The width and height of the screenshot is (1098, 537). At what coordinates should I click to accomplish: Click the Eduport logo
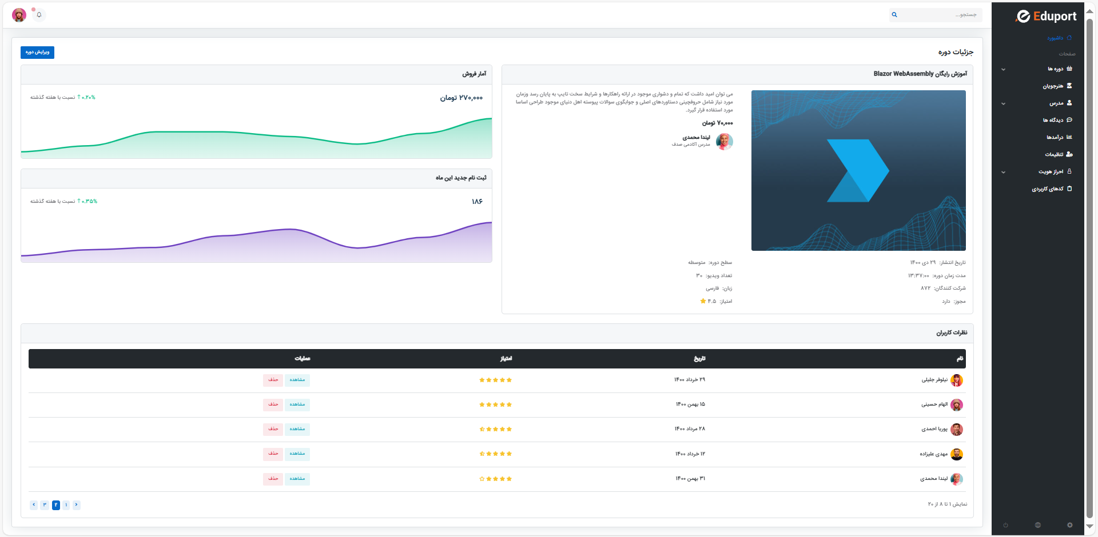click(1046, 17)
